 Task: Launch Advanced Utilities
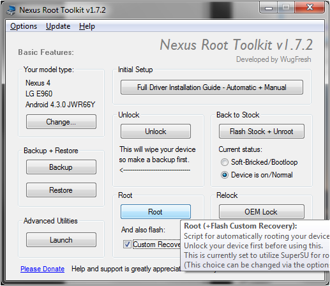click(61, 240)
